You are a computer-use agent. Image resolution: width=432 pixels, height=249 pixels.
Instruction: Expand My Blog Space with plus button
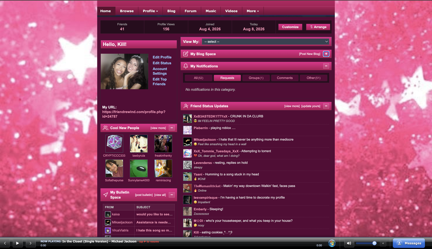[326, 54]
